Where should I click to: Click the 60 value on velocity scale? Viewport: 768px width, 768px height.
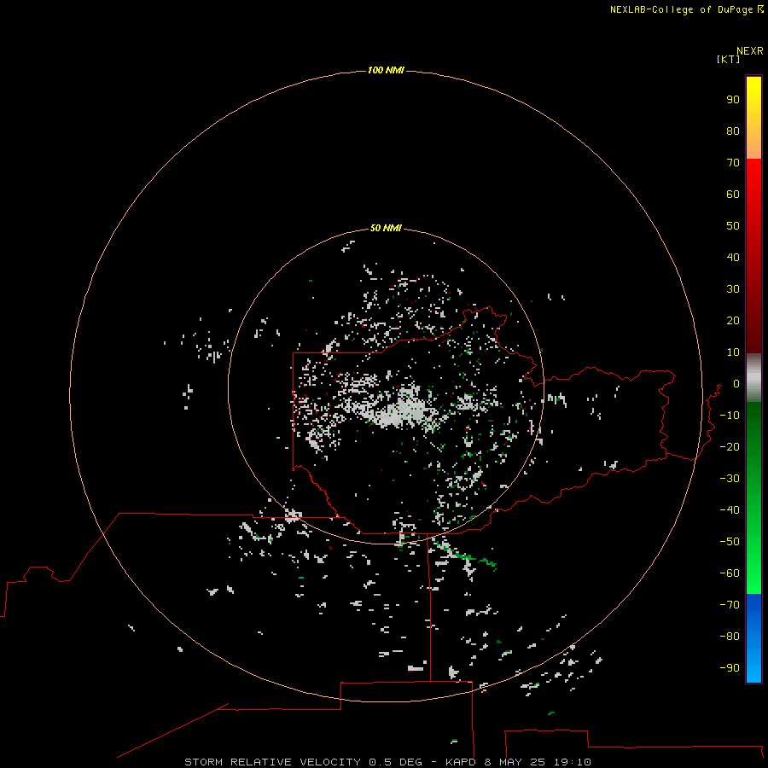[733, 195]
